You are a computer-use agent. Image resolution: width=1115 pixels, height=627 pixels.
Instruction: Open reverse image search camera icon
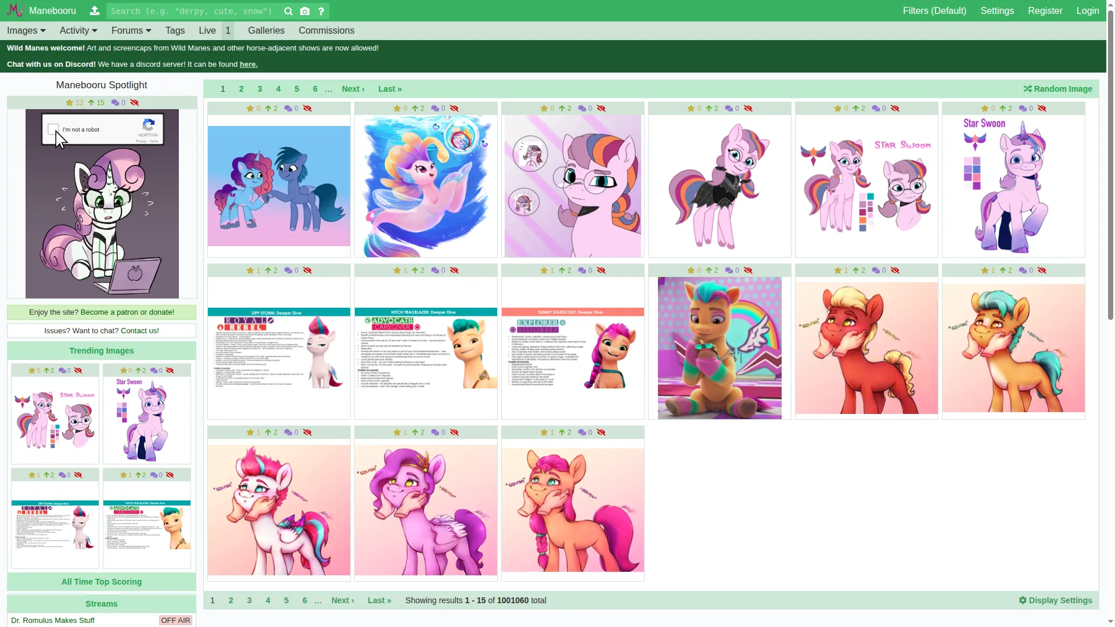[x=305, y=11]
